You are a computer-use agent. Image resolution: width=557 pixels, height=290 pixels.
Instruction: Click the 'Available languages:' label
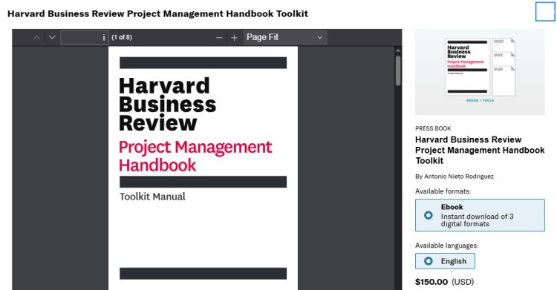pos(447,245)
